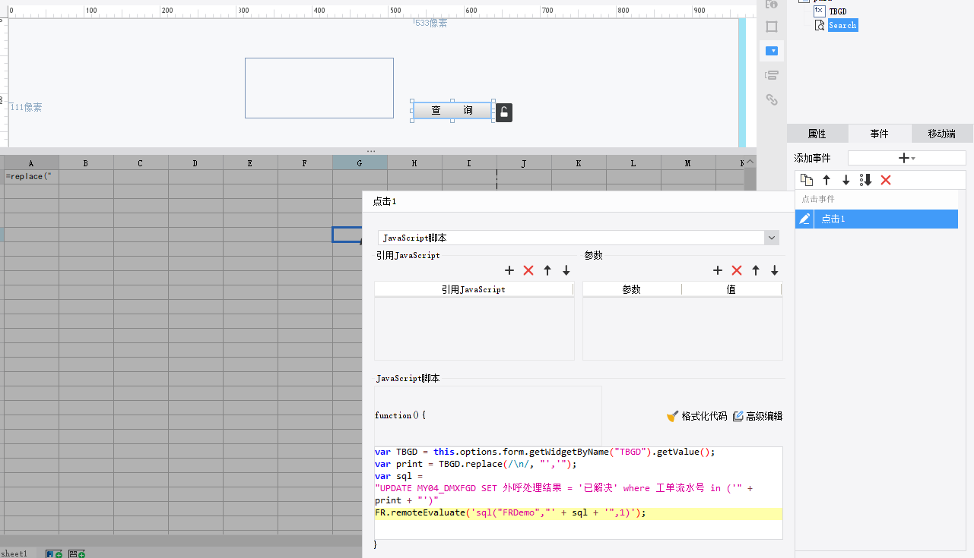
Task: Click the widget hierarchy icon in side toolbar
Action: pos(772,75)
